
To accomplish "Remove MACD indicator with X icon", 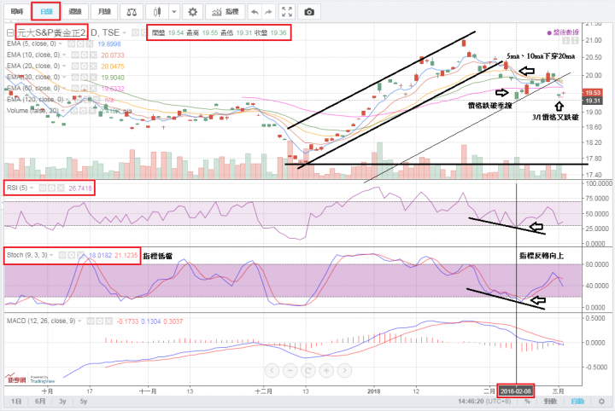I will 108,321.
